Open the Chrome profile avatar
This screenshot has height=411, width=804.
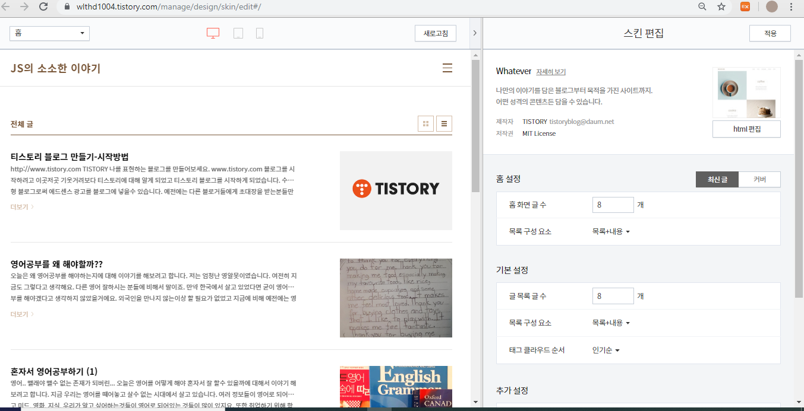tap(771, 7)
